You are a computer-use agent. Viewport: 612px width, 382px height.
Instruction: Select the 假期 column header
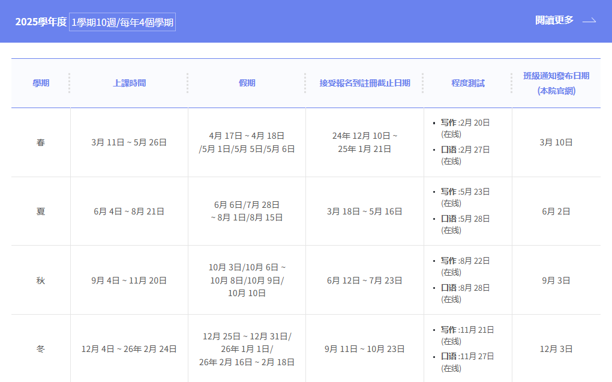(x=247, y=83)
